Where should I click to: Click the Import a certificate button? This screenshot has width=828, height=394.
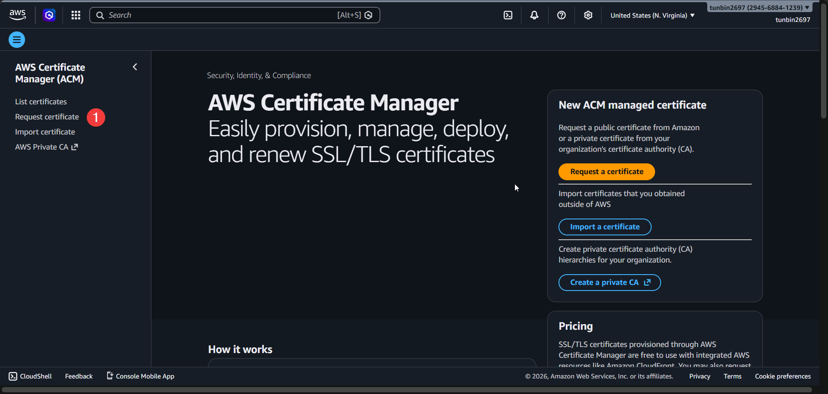tap(605, 227)
